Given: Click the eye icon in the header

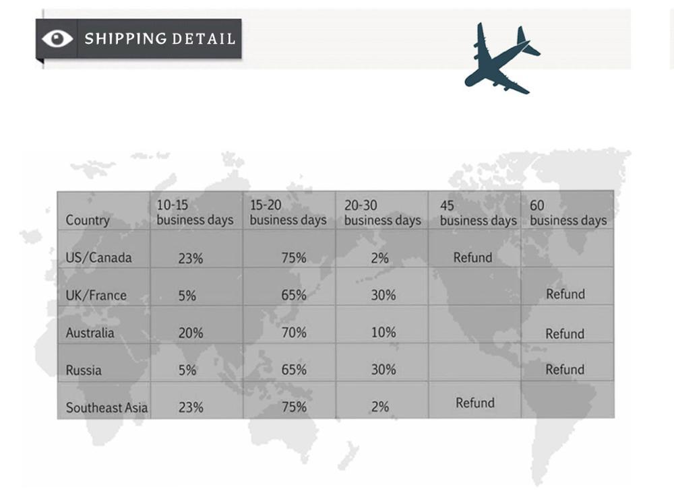Looking at the screenshot, I should point(57,38).
